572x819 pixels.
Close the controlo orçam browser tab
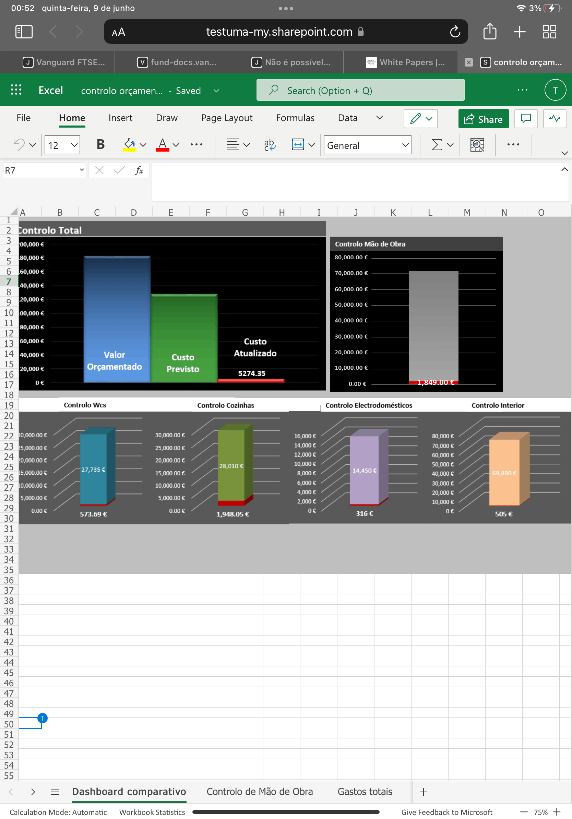click(x=468, y=62)
